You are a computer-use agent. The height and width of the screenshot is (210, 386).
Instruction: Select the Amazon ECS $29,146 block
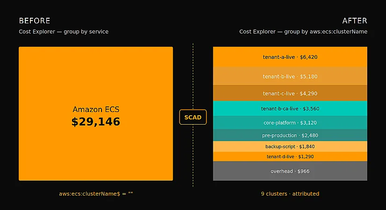(96, 114)
